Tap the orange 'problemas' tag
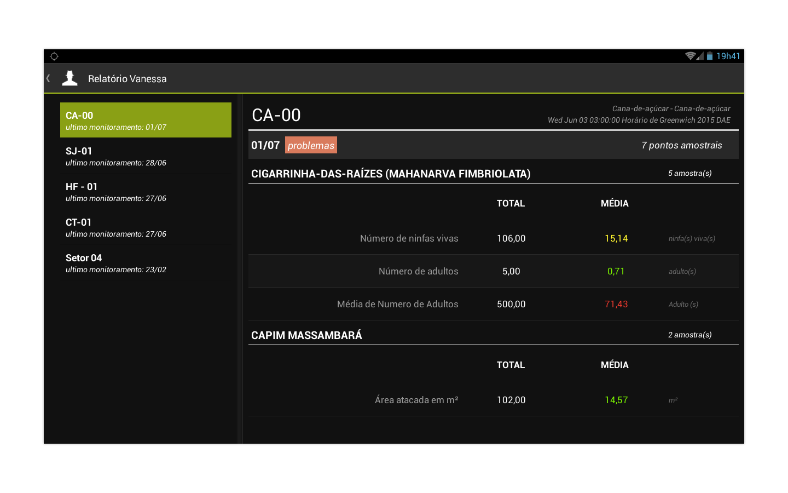Image resolution: width=788 pixels, height=493 pixels. click(311, 145)
